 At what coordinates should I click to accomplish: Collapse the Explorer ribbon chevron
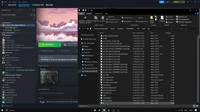coord(195,13)
